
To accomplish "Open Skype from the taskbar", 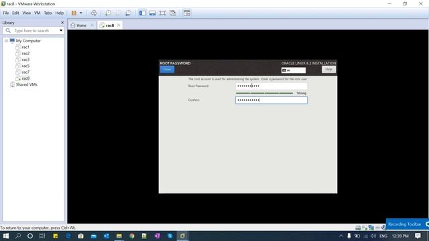I will (x=170, y=236).
